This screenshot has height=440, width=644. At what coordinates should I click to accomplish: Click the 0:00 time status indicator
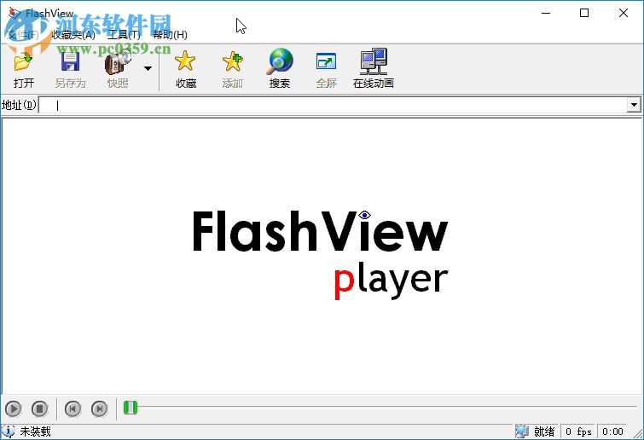click(x=612, y=431)
